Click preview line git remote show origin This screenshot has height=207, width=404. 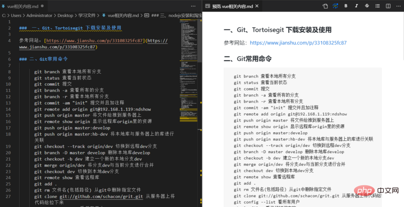tap(289, 126)
